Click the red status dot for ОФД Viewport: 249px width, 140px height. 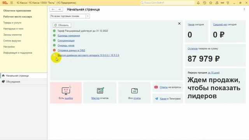[54, 50]
